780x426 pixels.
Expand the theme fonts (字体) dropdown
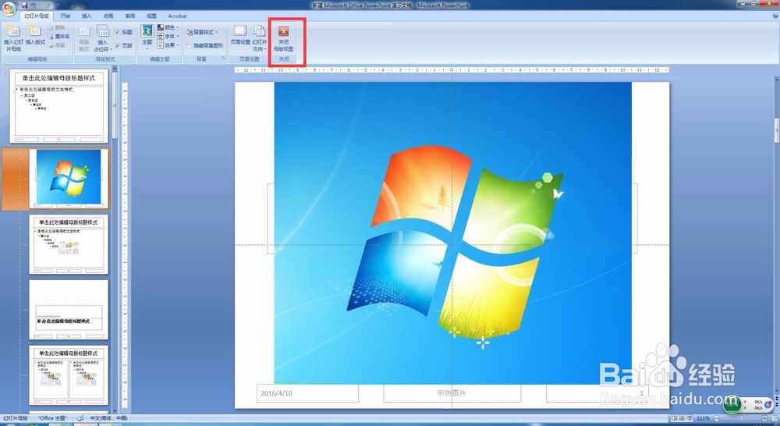[168, 37]
